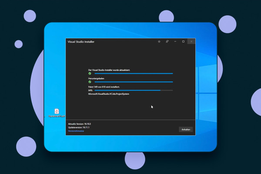Click the installer updated progress bar
The image size is (261, 174).
134,74
